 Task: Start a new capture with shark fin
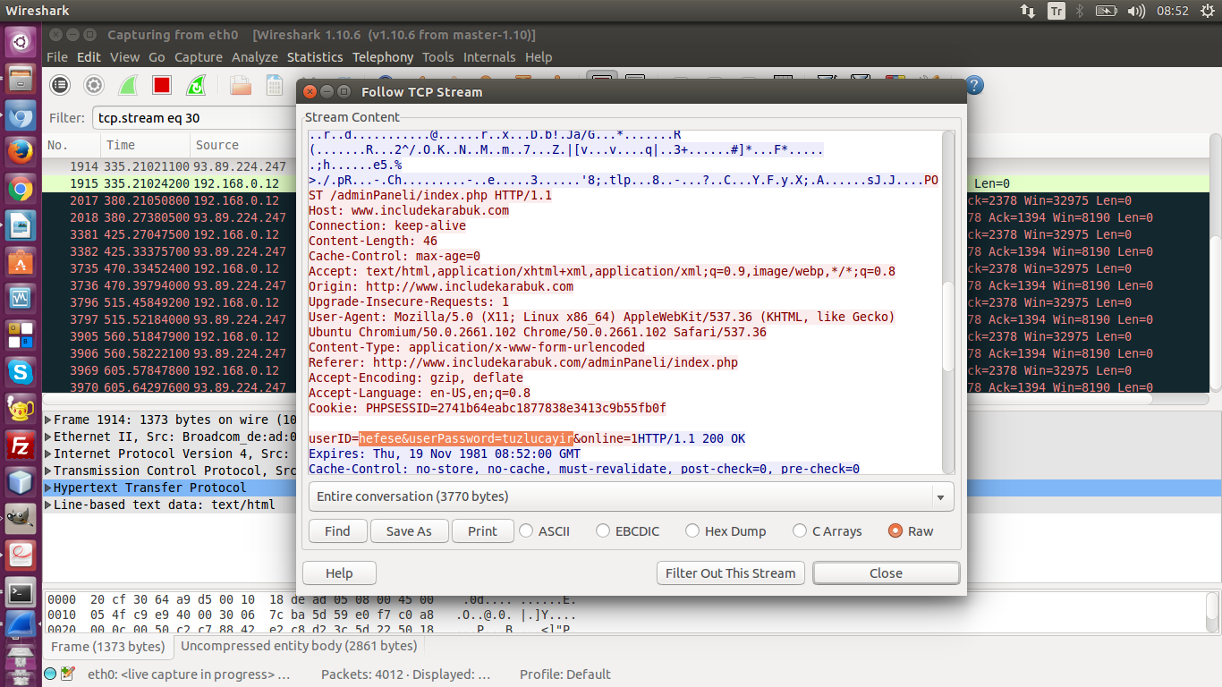128,85
